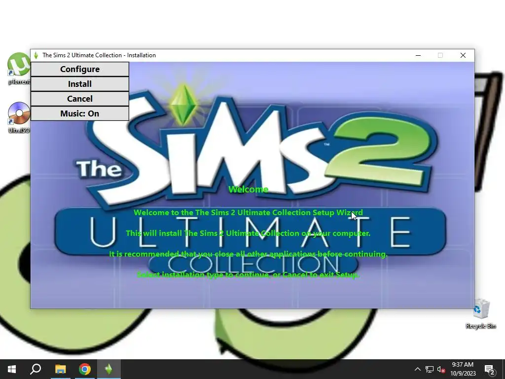Close the Sims 2 Installation window

(463, 55)
